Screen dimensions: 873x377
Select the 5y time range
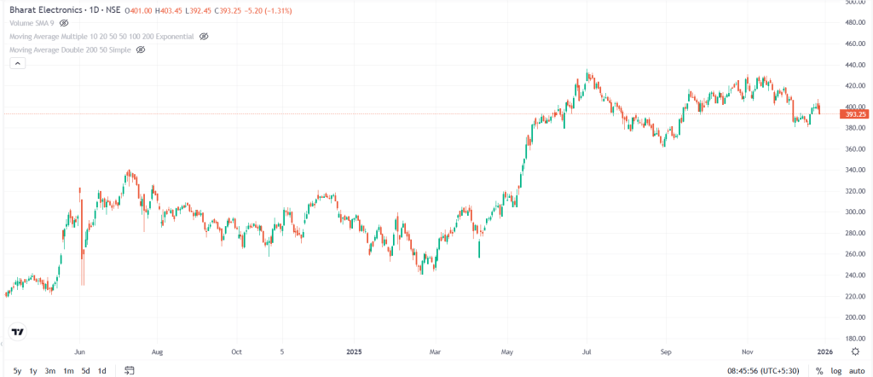tap(16, 371)
